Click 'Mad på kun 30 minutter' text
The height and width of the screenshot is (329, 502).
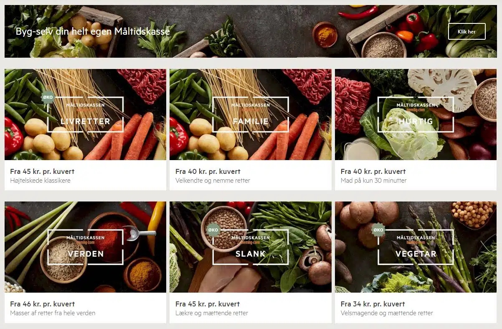[x=373, y=181]
